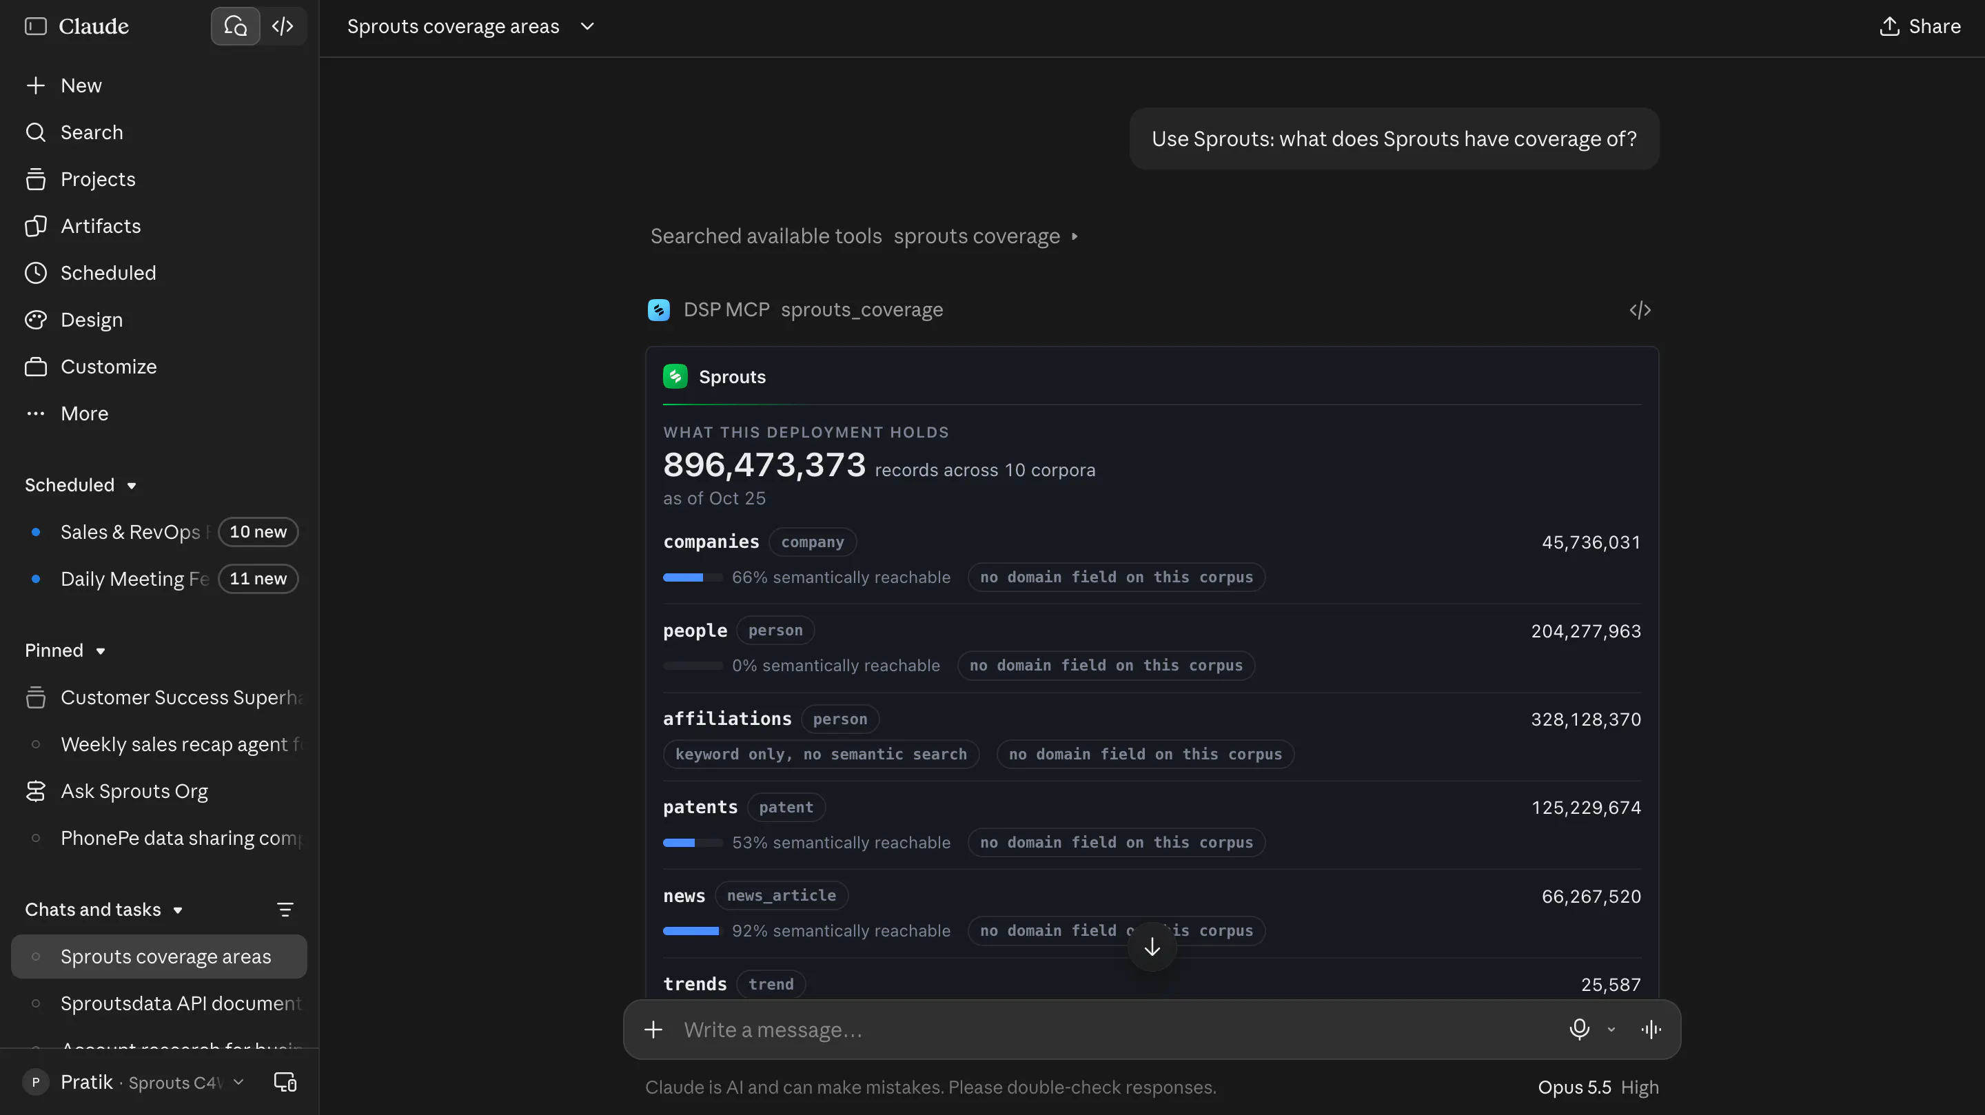Screen dimensions: 1985x1115
Task: Open device connection icon in sidebar footer
Action: pos(285,1083)
